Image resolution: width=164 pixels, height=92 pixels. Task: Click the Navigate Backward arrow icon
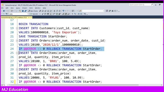coord(4,11)
